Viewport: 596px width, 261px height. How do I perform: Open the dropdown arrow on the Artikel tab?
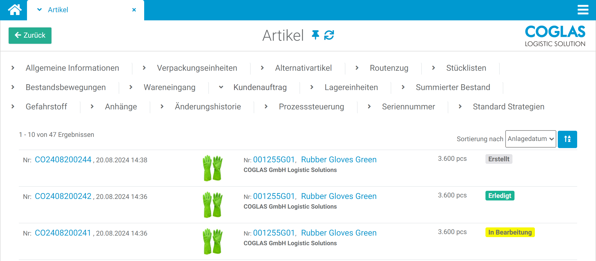pyautogui.click(x=39, y=10)
